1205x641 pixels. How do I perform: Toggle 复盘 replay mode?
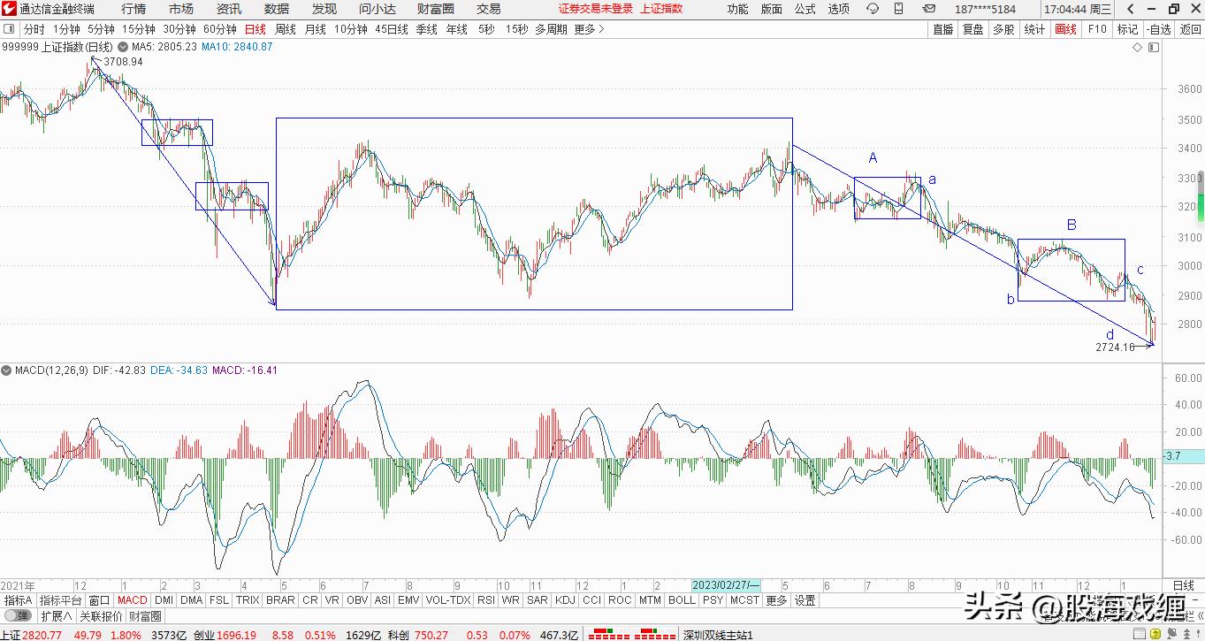click(x=973, y=29)
